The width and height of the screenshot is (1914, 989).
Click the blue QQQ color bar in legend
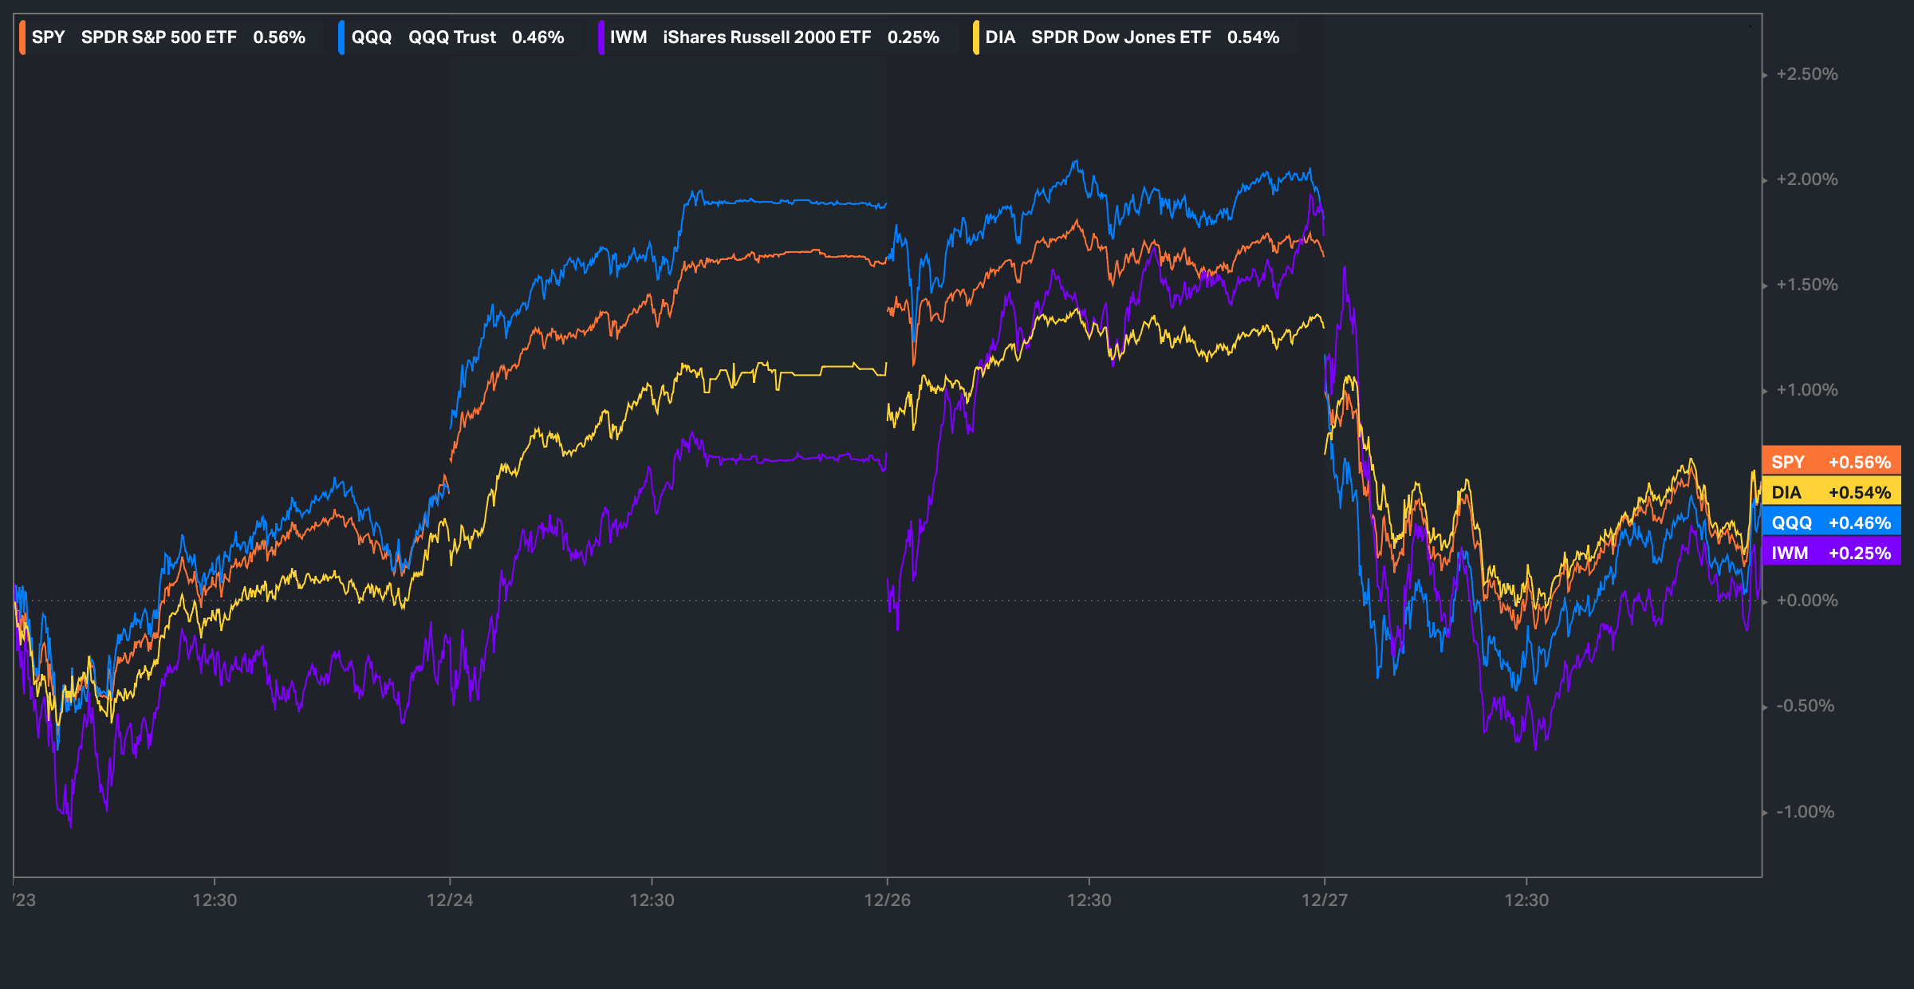tap(341, 37)
